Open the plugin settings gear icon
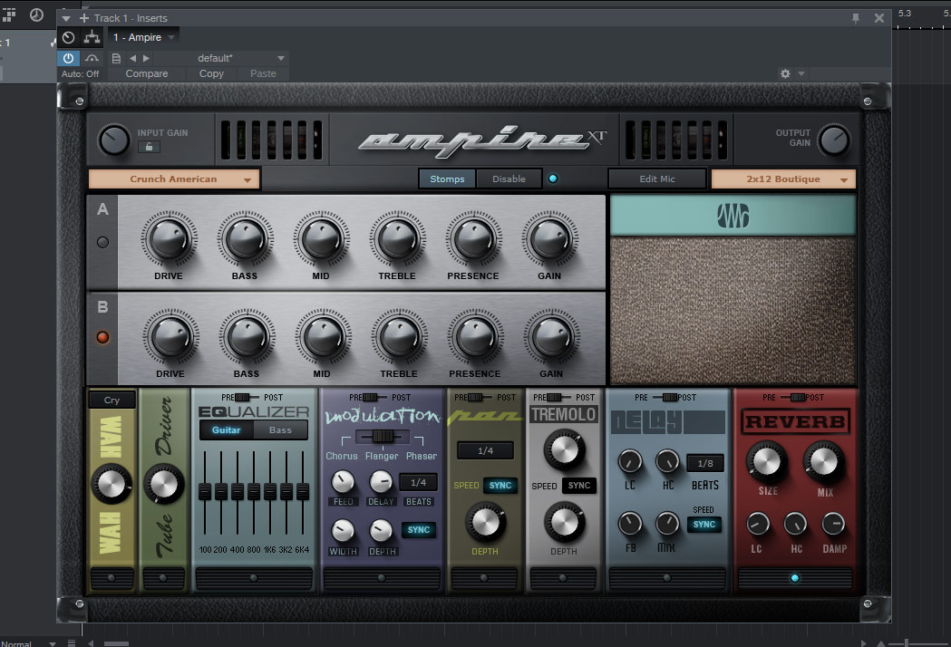Screen dimensions: 951x647 (785, 73)
